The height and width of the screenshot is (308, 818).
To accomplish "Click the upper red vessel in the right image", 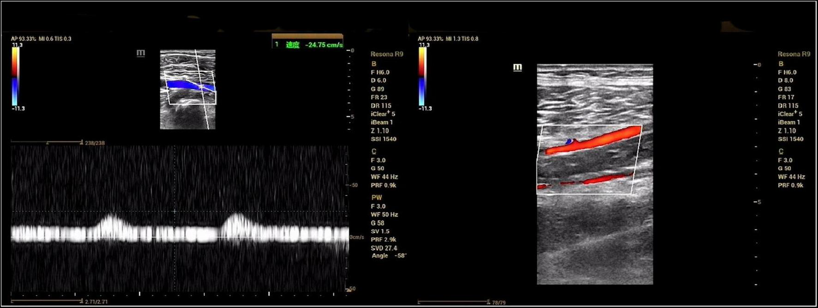I will click(x=595, y=140).
